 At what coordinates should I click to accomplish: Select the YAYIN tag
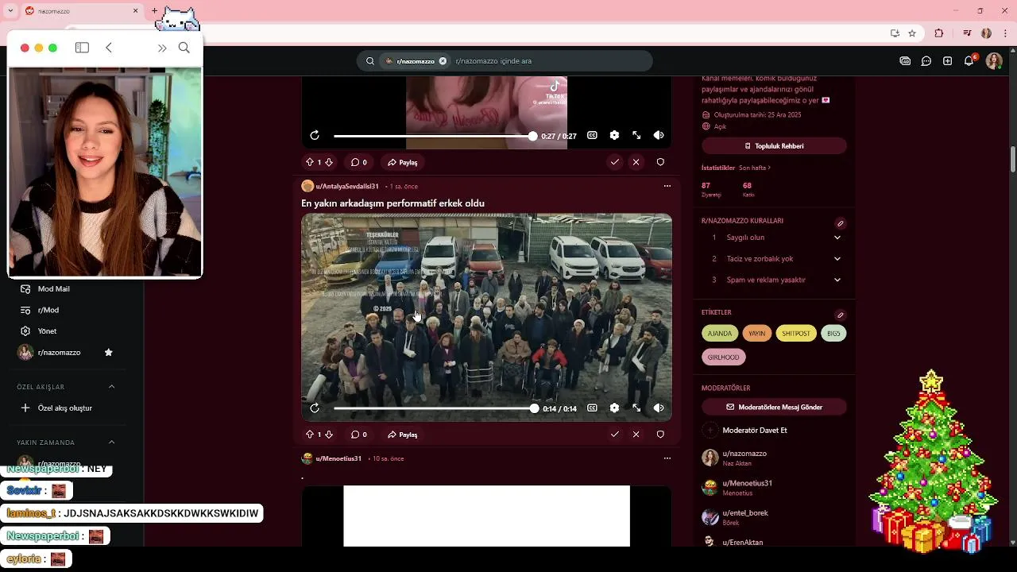coord(757,334)
